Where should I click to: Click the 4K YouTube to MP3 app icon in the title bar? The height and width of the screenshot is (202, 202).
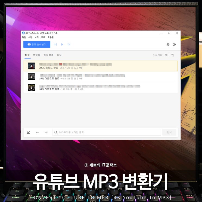[23, 33]
